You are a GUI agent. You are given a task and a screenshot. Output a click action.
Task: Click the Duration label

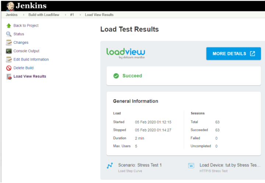(x=120, y=138)
